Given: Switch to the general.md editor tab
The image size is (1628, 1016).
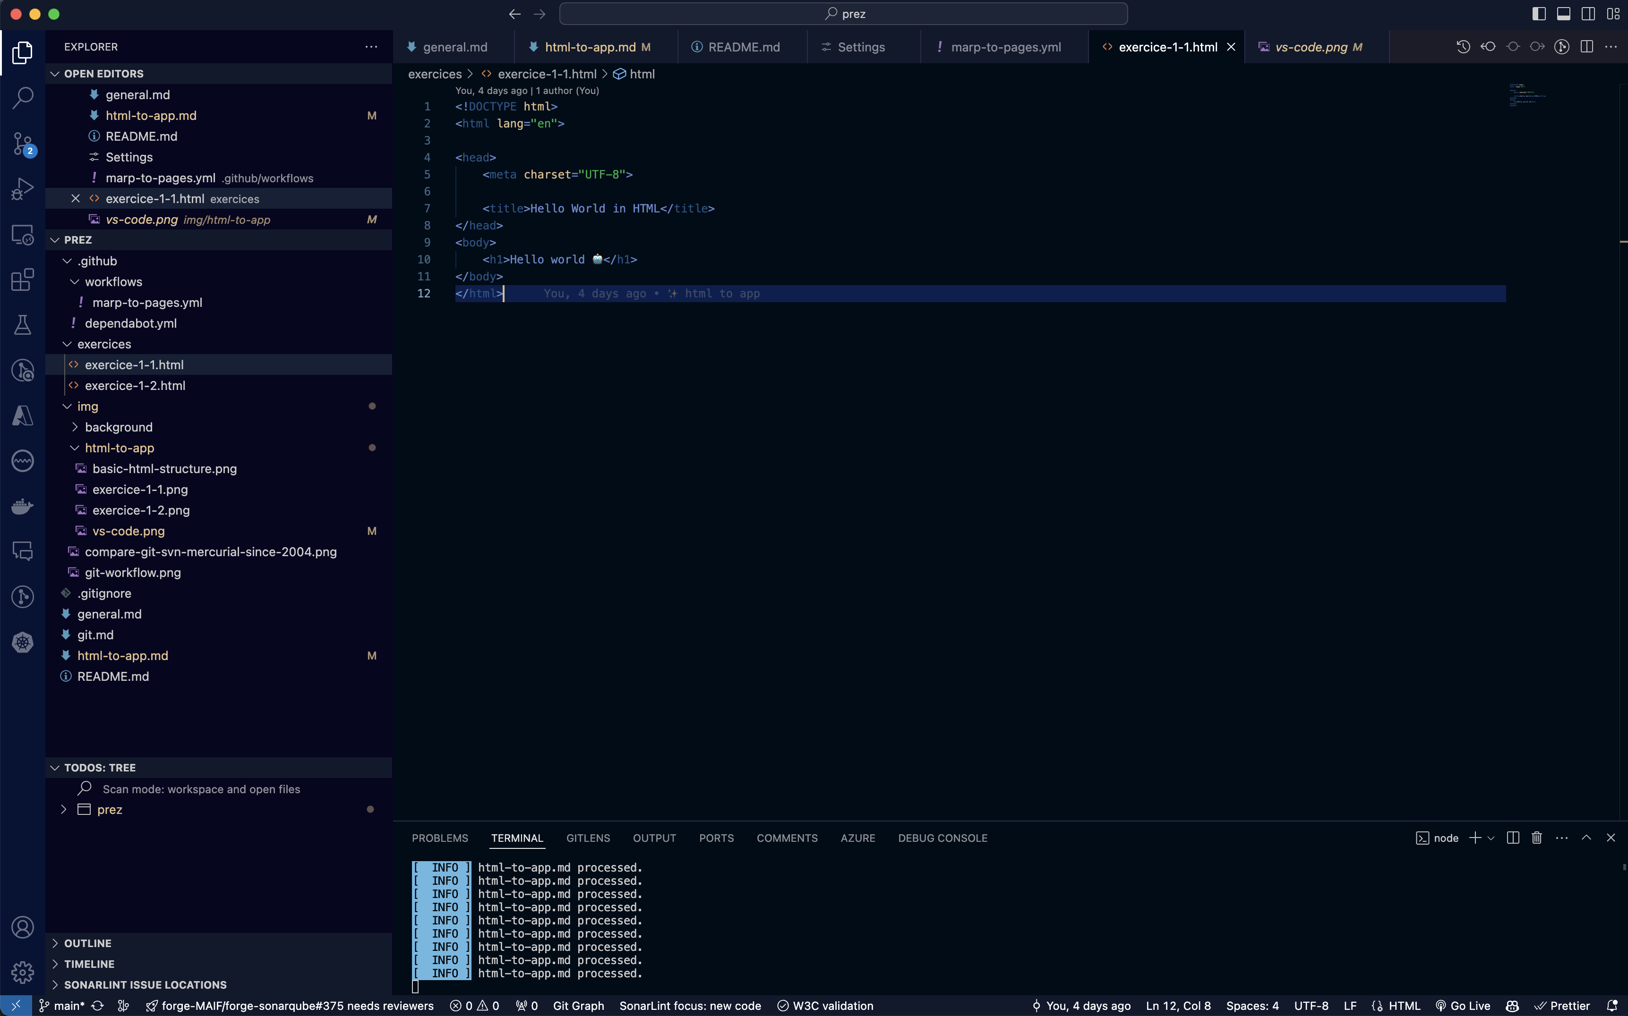Looking at the screenshot, I should [x=454, y=47].
